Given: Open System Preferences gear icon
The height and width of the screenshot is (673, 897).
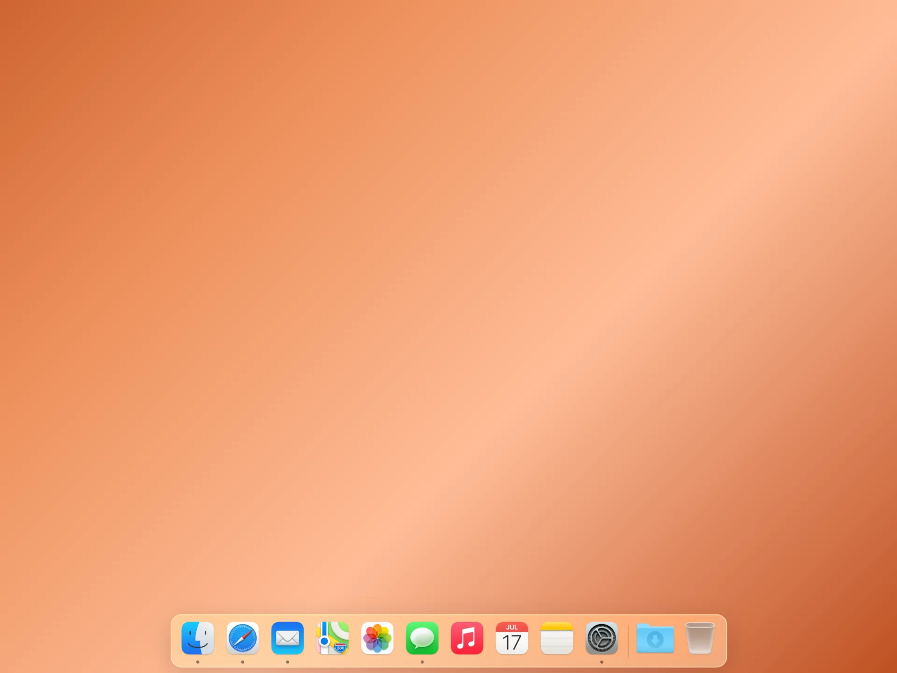Looking at the screenshot, I should 602,638.
